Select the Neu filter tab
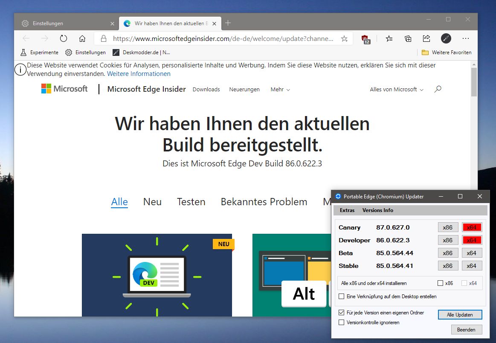This screenshot has width=496, height=343. point(152,202)
